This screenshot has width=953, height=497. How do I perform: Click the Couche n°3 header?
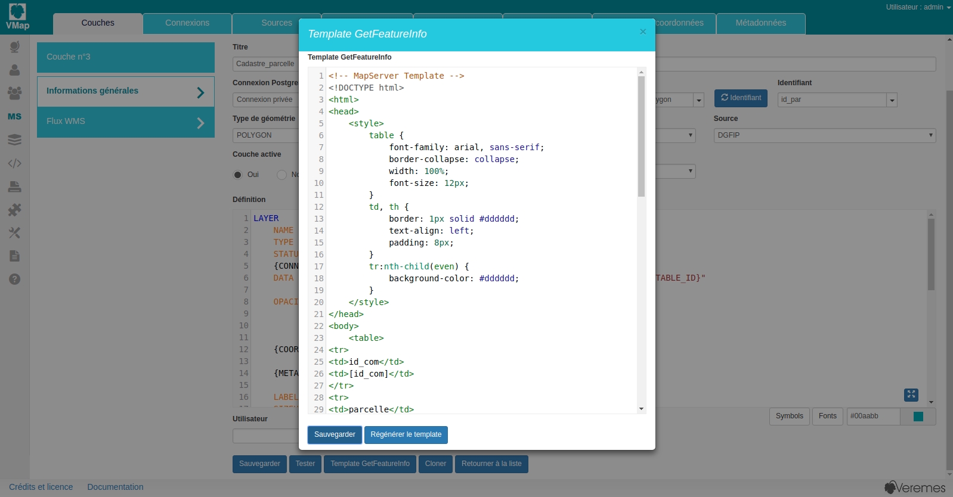click(x=126, y=57)
